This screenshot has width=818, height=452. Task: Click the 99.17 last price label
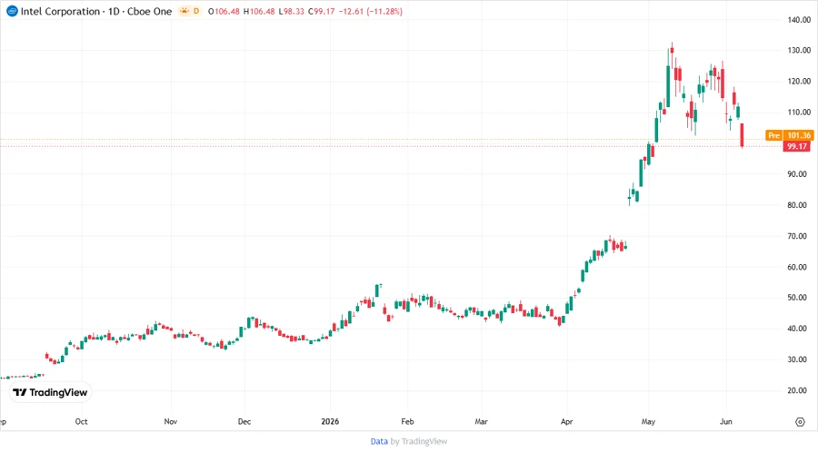[x=797, y=146]
